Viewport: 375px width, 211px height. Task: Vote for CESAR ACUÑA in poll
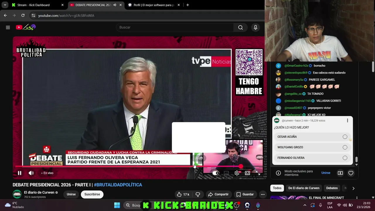[x=312, y=137]
